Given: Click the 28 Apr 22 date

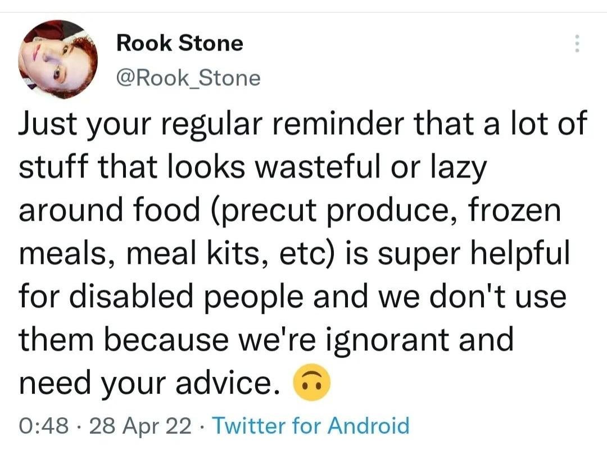Looking at the screenshot, I should [x=141, y=426].
